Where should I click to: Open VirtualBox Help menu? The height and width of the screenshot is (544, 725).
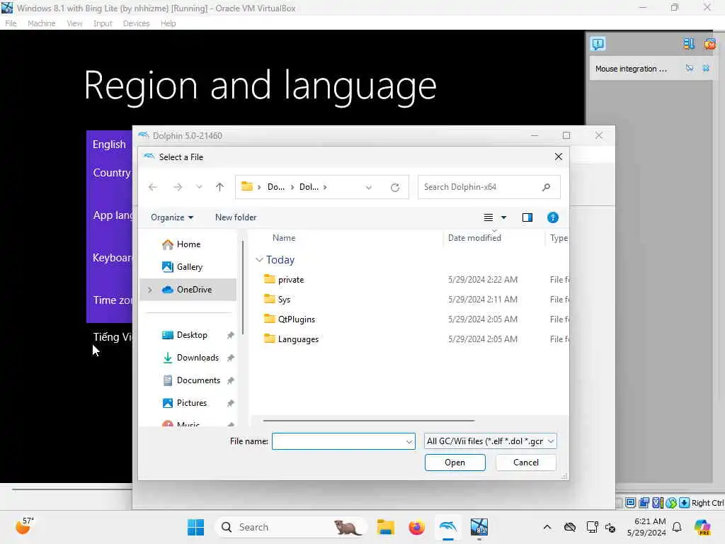pos(169,23)
